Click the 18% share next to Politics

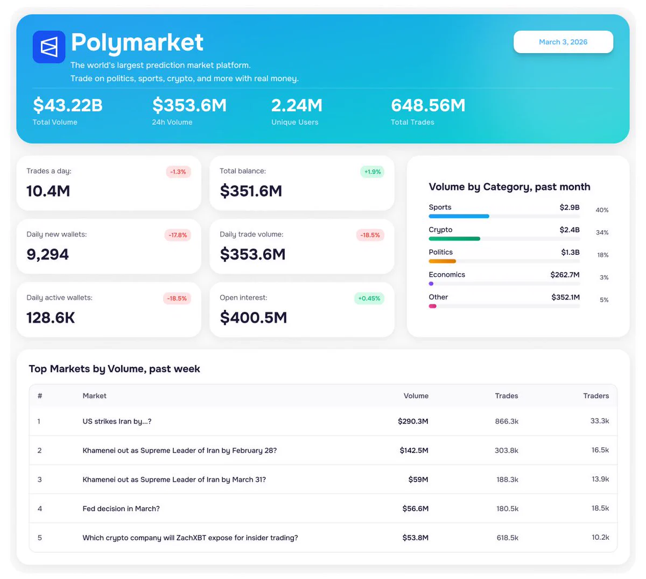click(x=603, y=255)
